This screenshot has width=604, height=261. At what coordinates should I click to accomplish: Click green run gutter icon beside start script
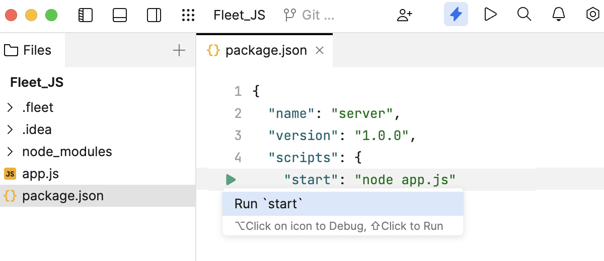click(x=231, y=180)
